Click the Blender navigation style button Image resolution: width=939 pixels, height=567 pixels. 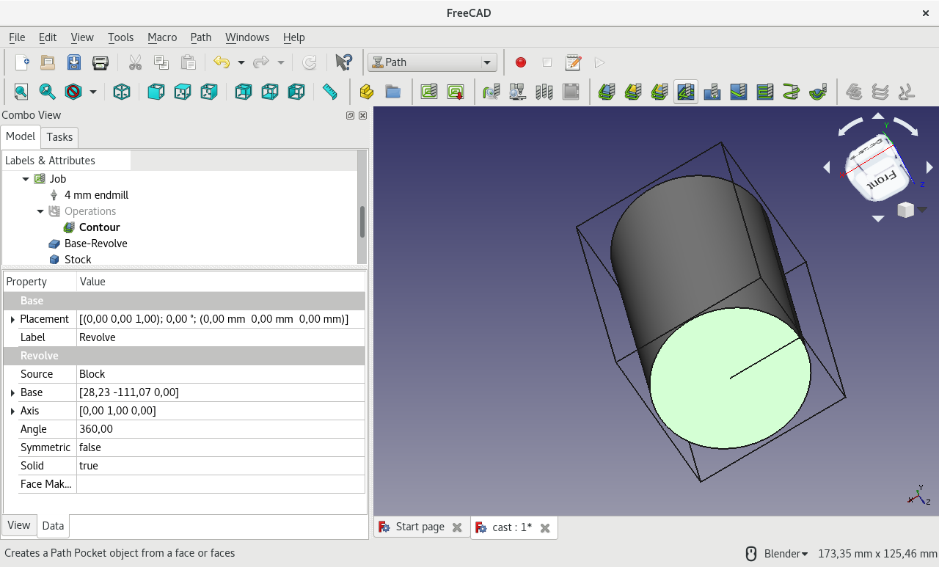[785, 553]
